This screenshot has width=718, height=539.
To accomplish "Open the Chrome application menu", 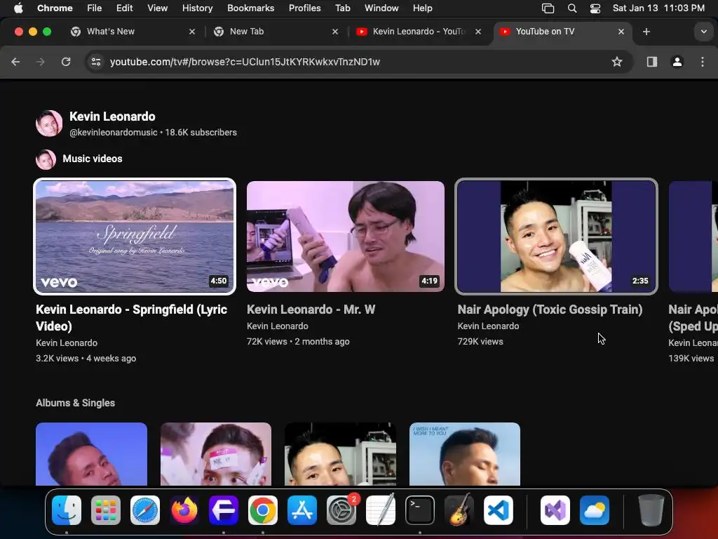I will (x=55, y=8).
